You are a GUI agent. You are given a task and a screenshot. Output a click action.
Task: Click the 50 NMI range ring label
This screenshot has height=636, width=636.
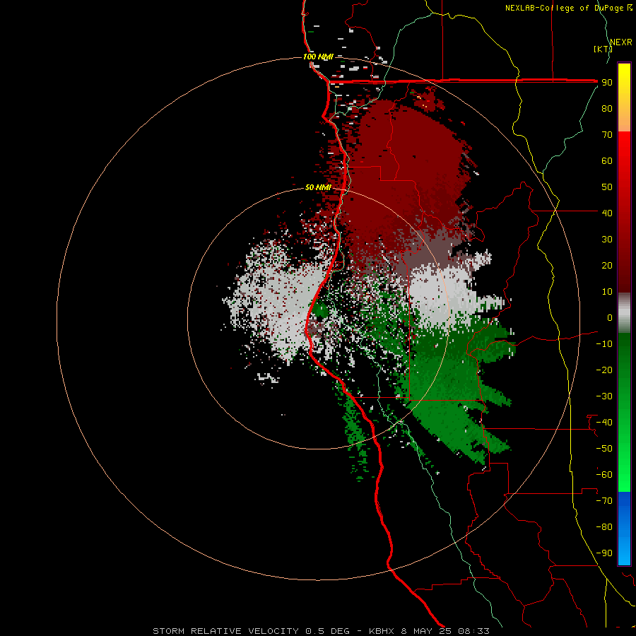tap(318, 187)
